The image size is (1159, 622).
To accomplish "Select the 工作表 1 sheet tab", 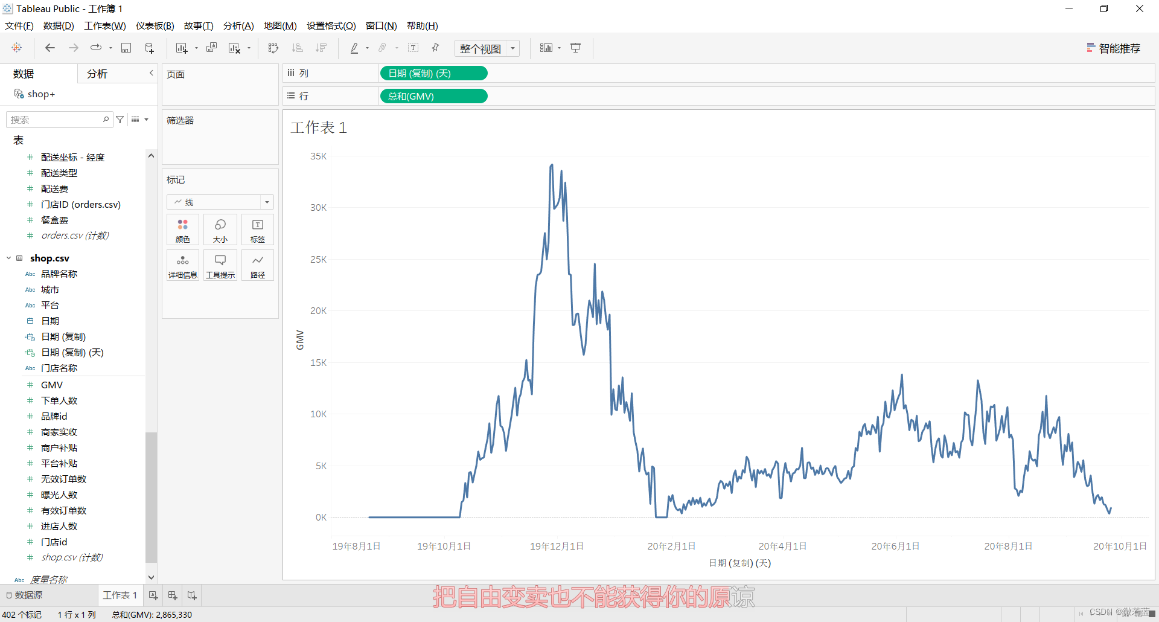I will [x=120, y=595].
